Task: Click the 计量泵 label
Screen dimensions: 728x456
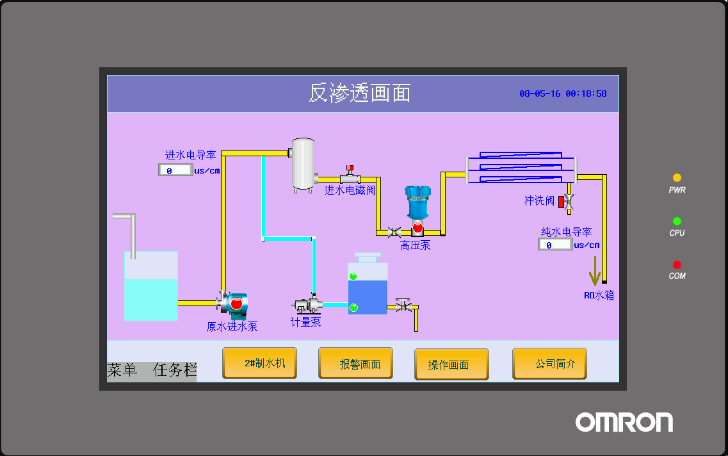Action: tap(305, 322)
